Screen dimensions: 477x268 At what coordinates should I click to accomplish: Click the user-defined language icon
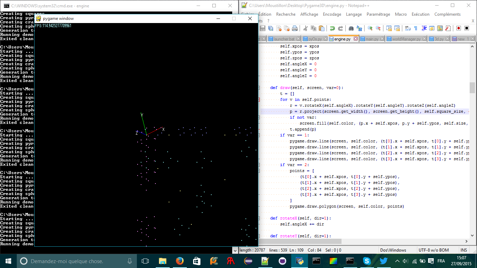(432, 28)
